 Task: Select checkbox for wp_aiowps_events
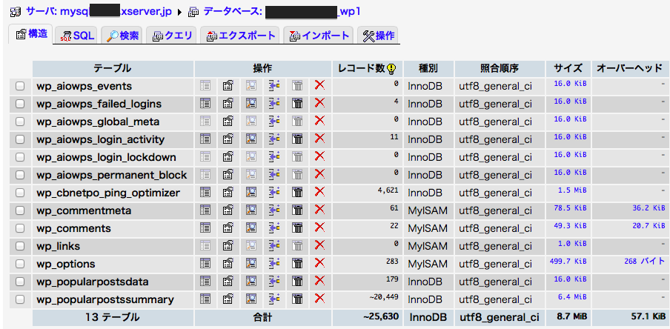point(20,86)
